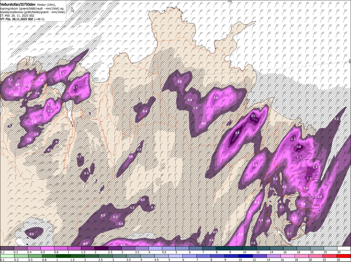351x262 pixels.
Task: Pick the bright magenta swatch between 0.5 and 0.8
Action: pyautogui.click(x=48, y=248)
